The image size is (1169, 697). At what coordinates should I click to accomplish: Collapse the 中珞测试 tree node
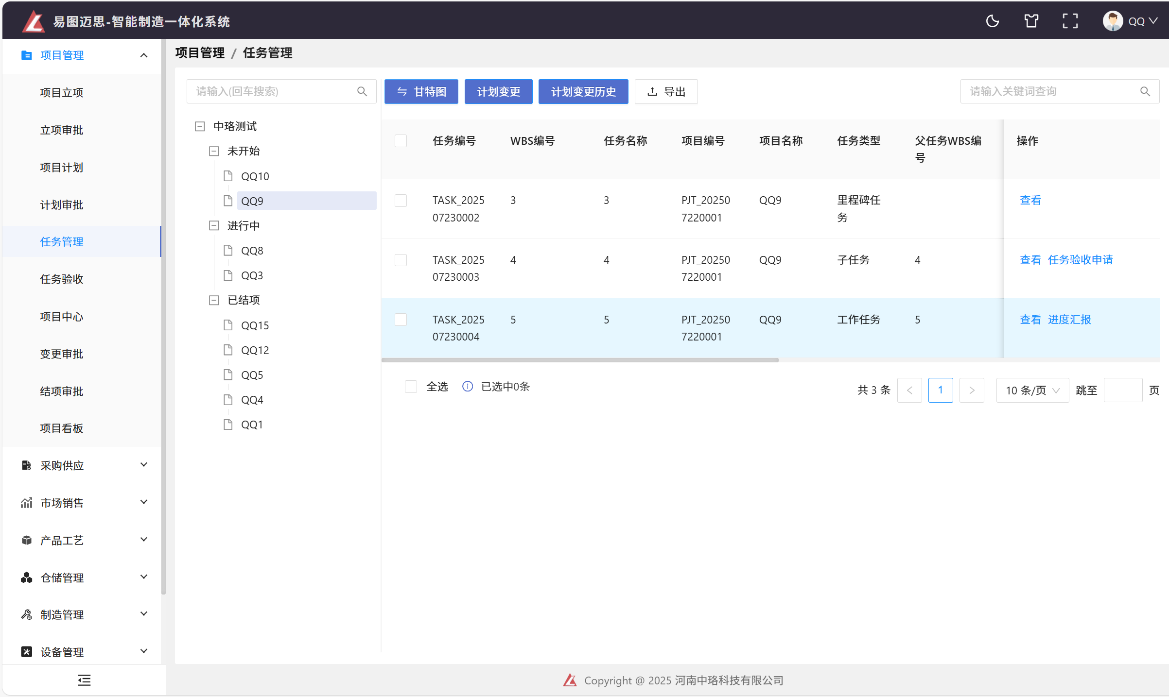click(200, 126)
